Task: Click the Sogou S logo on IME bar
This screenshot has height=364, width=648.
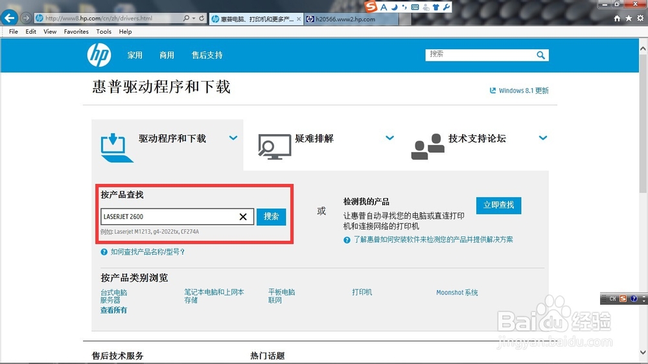Action: 371,6
